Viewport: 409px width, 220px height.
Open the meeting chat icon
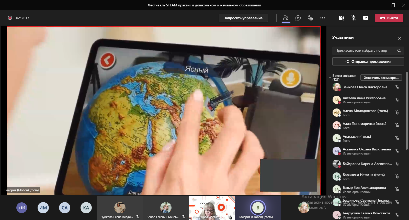pos(298,18)
